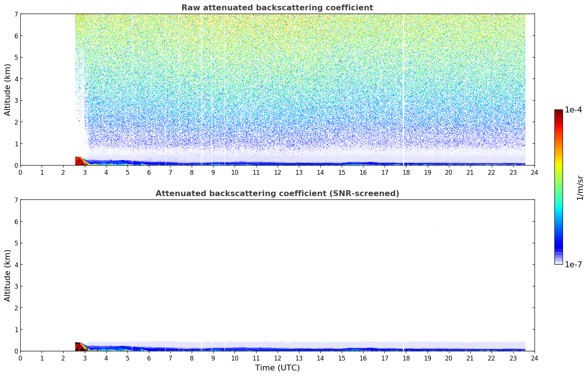The height and width of the screenshot is (376, 588).
Task: Click altitude 7 tick label on top plot
Action: coord(16,14)
